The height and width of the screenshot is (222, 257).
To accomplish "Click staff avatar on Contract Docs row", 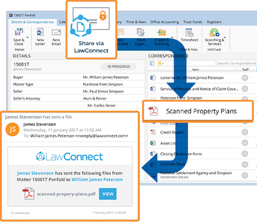I will (x=245, y=165).
